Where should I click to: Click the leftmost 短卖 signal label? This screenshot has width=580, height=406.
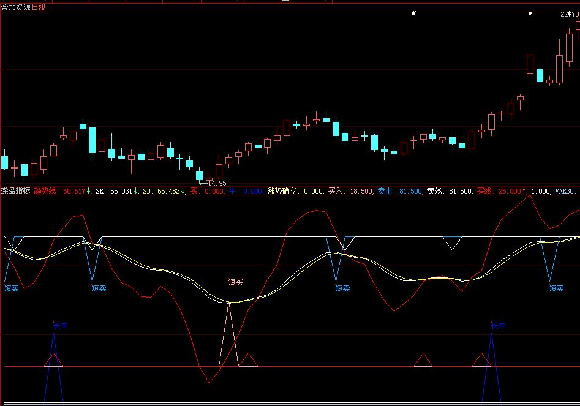click(x=11, y=288)
